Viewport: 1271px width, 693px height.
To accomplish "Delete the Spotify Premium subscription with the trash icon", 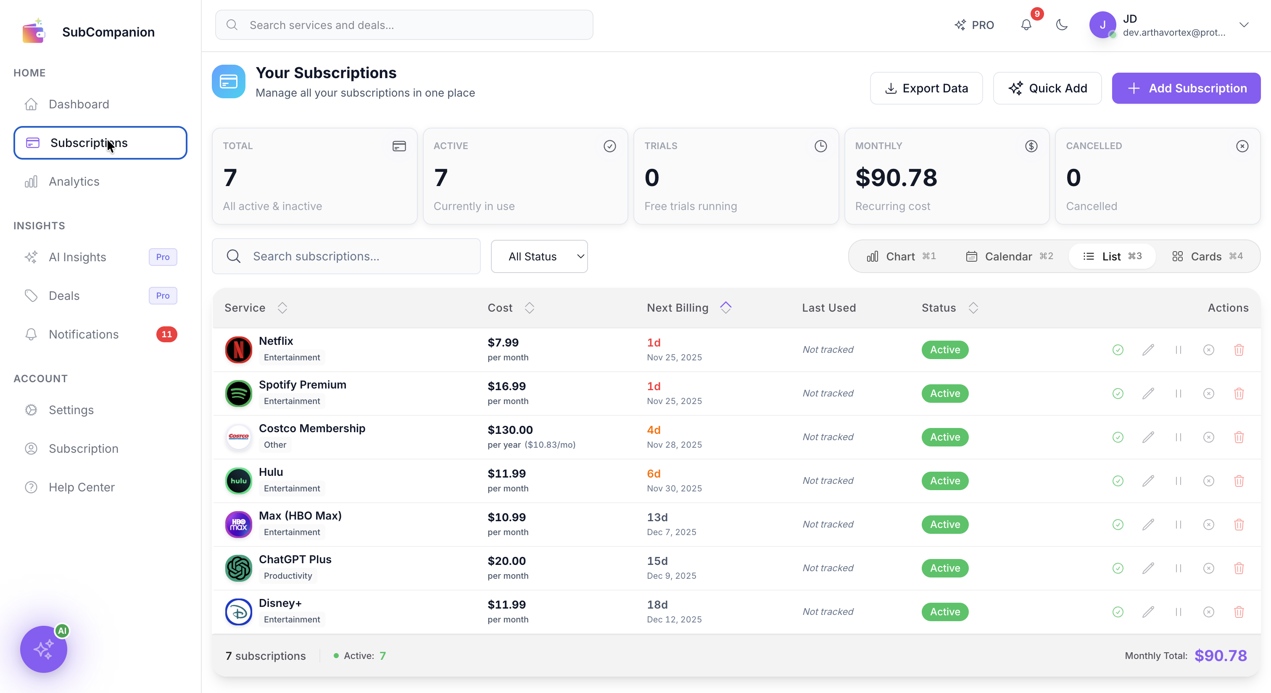I will coord(1239,393).
